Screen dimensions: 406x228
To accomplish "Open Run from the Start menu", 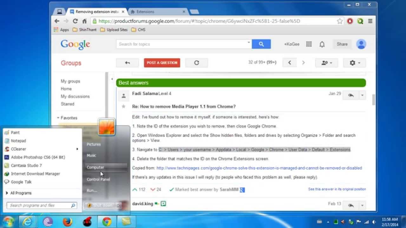I will [x=92, y=190].
